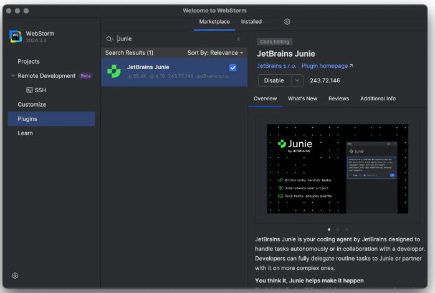Click the search magnifier icon
The image size is (435, 293).
pos(110,39)
